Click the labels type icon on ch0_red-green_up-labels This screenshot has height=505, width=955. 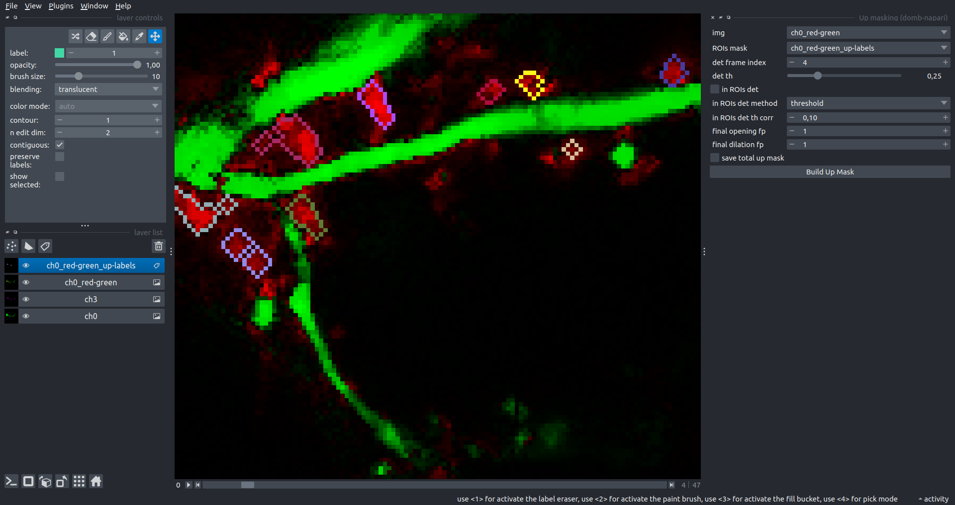click(x=157, y=265)
